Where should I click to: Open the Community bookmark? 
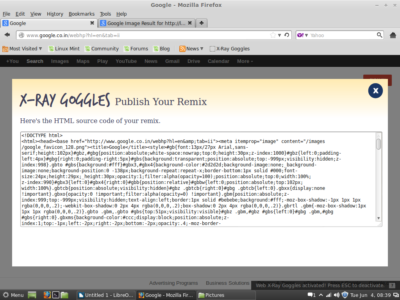tap(102, 48)
